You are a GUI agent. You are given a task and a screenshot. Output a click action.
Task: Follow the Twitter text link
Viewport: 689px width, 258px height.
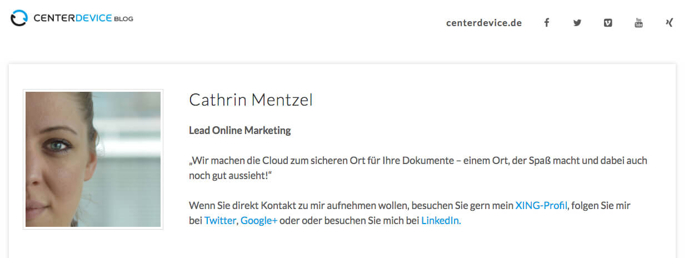[x=220, y=220]
